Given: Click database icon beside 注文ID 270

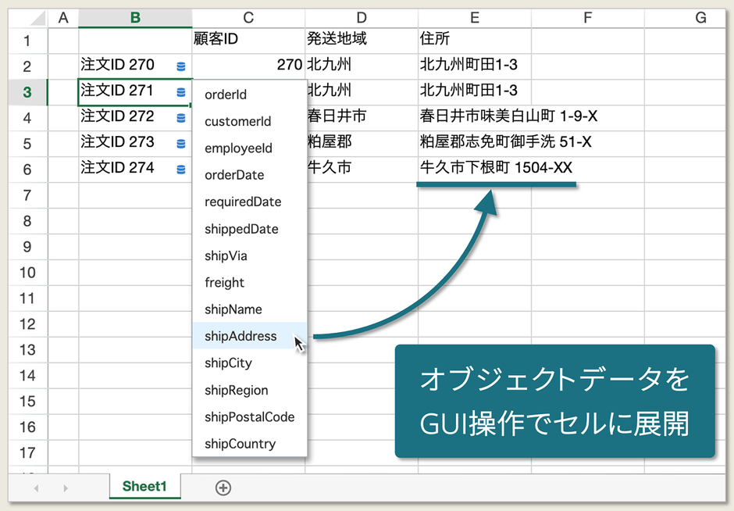Looking at the screenshot, I should [x=181, y=66].
